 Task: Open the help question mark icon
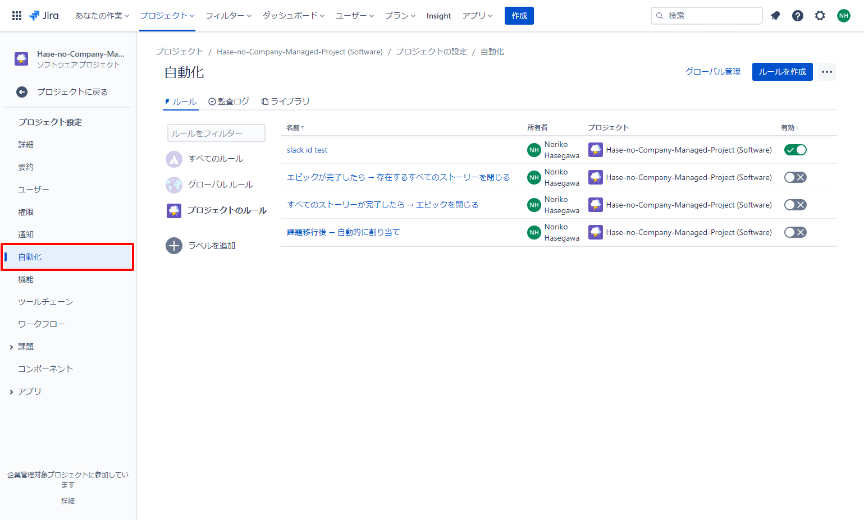point(797,16)
